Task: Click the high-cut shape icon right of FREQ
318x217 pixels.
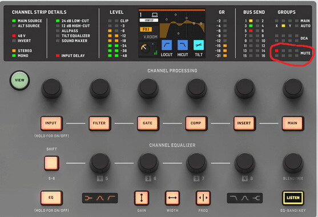Action: 234,198
